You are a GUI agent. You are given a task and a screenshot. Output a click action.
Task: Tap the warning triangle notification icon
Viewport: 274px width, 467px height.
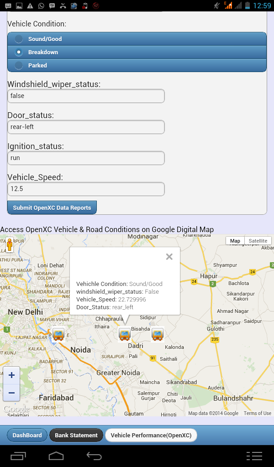[30, 5]
